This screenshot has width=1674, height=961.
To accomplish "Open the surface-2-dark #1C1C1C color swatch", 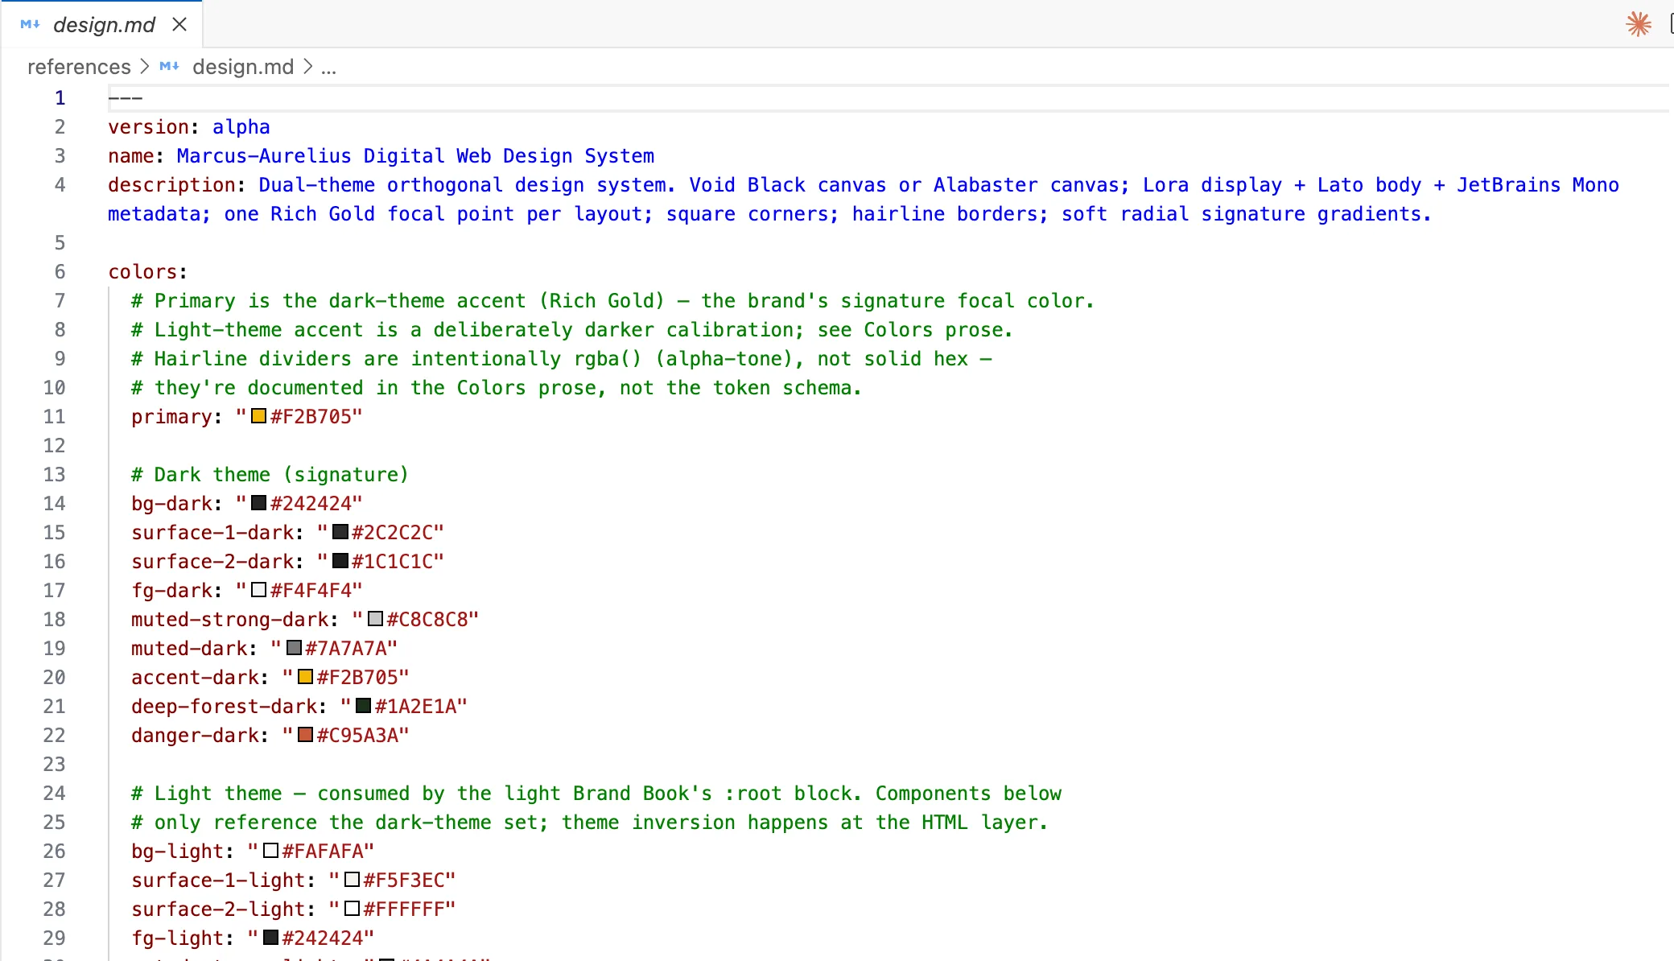I will click(340, 561).
